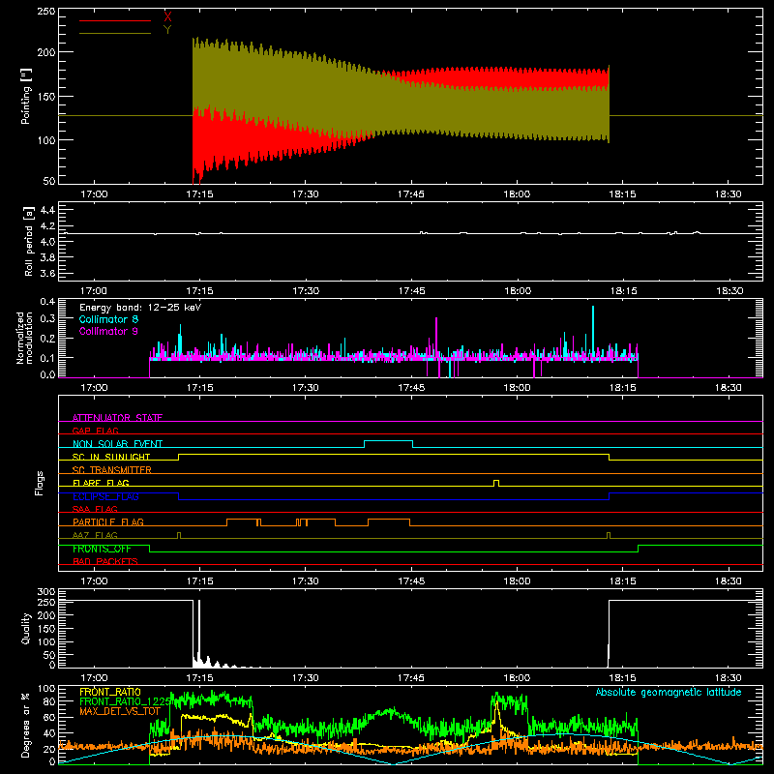Screen dimensions: 774x774
Task: Select the SC_IN_SUNLIGHT flag label
Action: [111, 457]
